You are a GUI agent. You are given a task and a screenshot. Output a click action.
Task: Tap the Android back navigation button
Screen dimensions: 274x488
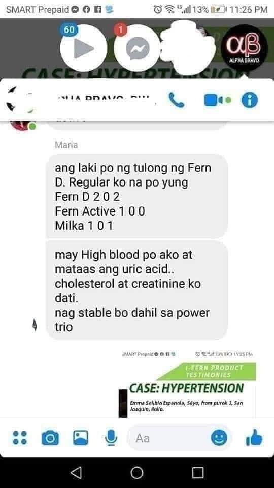click(76, 473)
